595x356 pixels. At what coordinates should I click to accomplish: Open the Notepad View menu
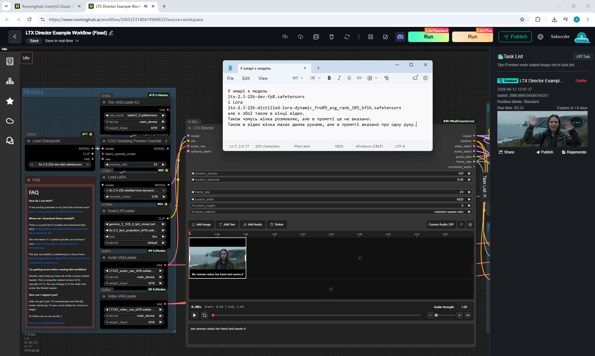tap(263, 78)
